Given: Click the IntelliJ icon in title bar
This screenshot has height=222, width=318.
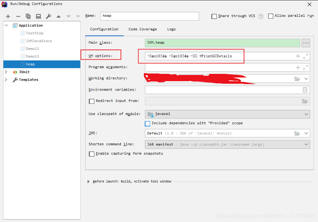Looking at the screenshot, I should [4, 4].
